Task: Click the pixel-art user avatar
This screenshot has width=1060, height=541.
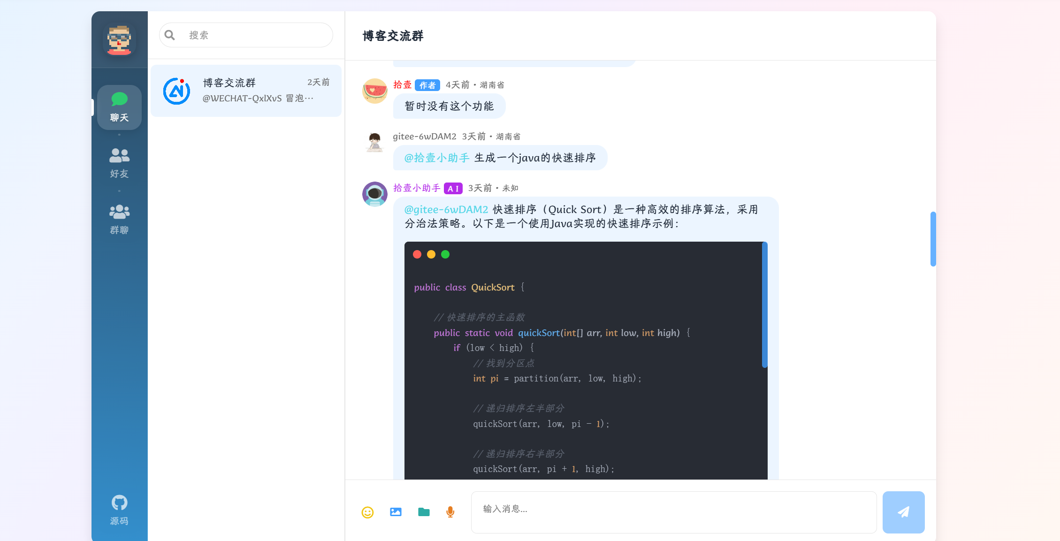Action: pyautogui.click(x=119, y=40)
